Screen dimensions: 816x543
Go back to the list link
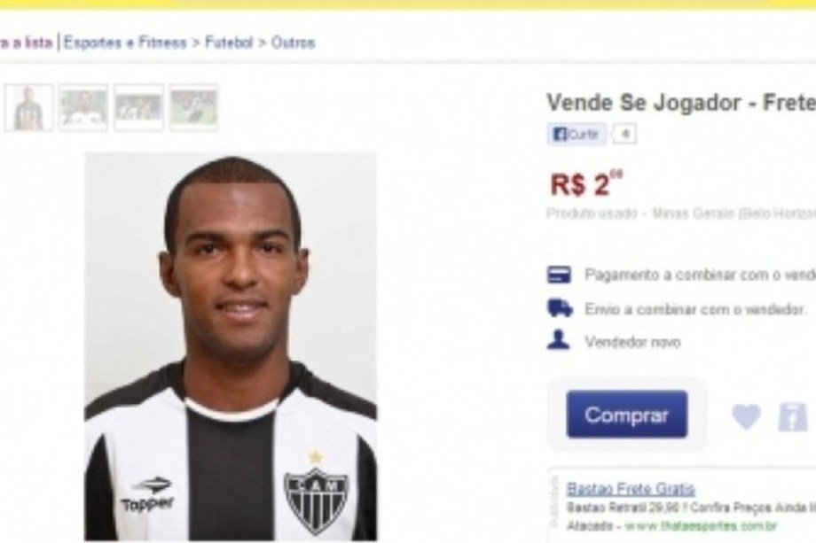tap(26, 43)
